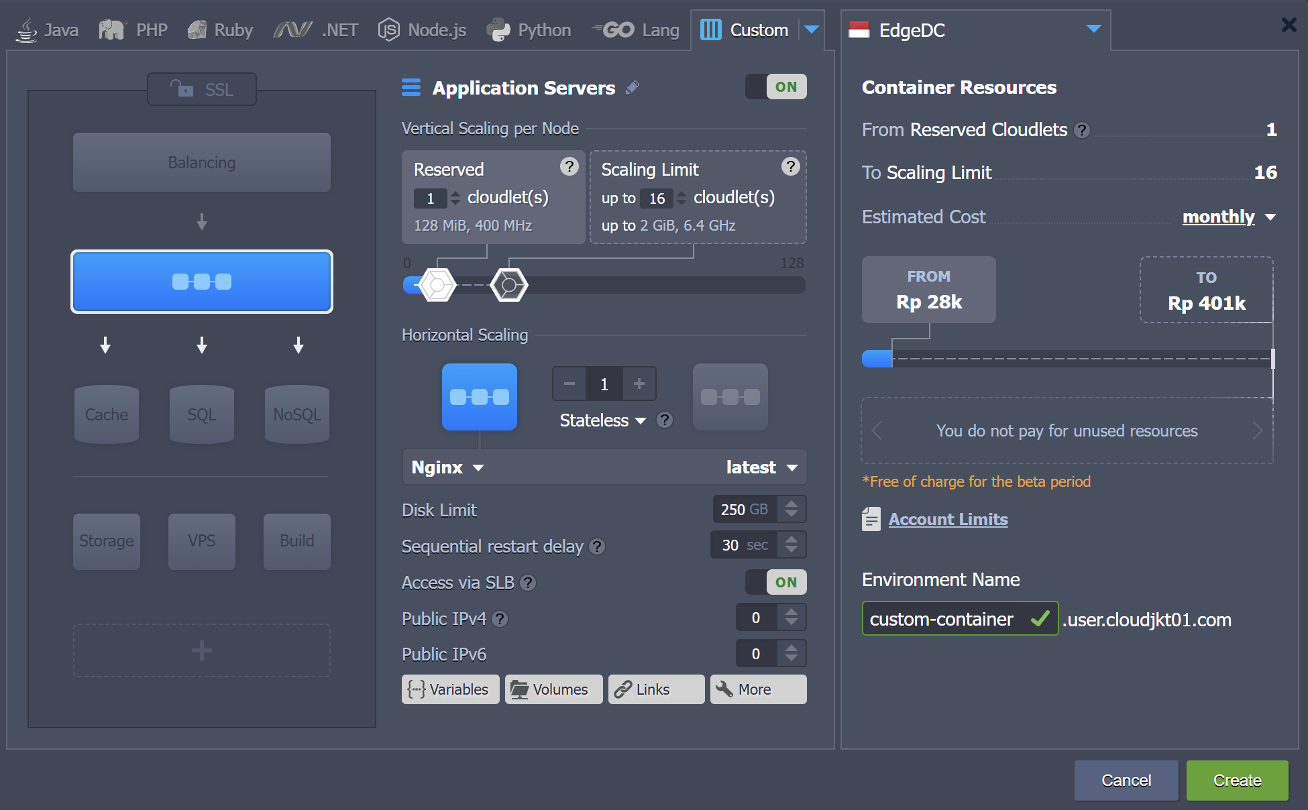Add a VPS node
1308x810 pixels.
tap(202, 541)
